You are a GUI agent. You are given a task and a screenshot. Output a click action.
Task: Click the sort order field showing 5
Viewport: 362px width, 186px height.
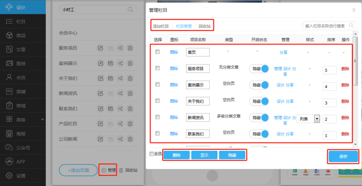[x=330, y=70]
